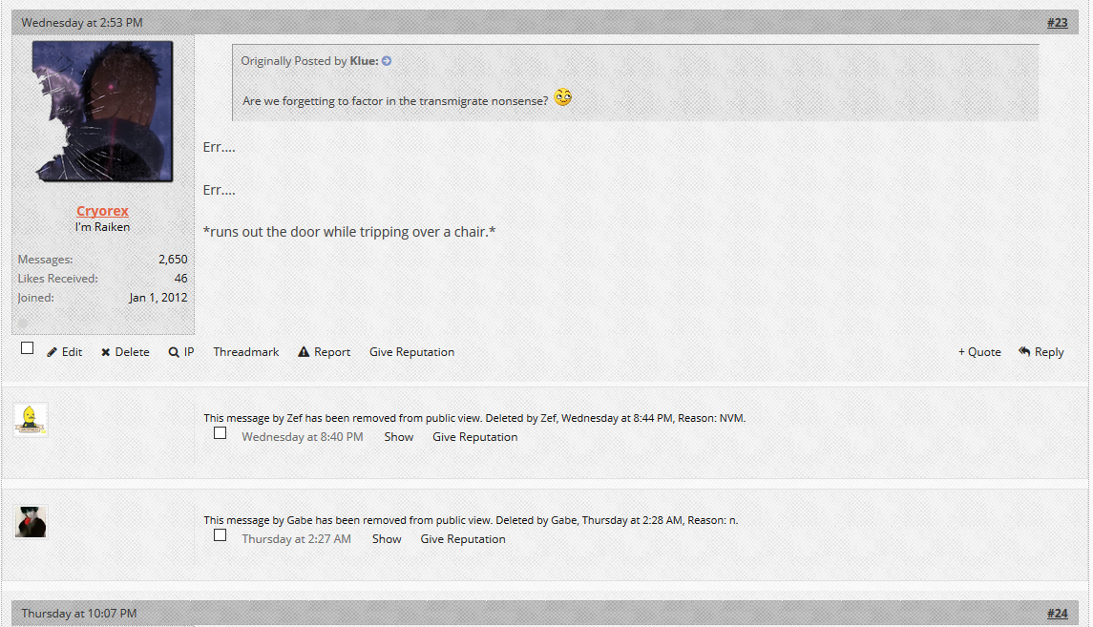The image size is (1093, 627).
Task: Open post permalink #23
Action: [x=1057, y=22]
